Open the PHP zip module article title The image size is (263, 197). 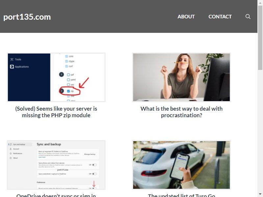[56, 112]
